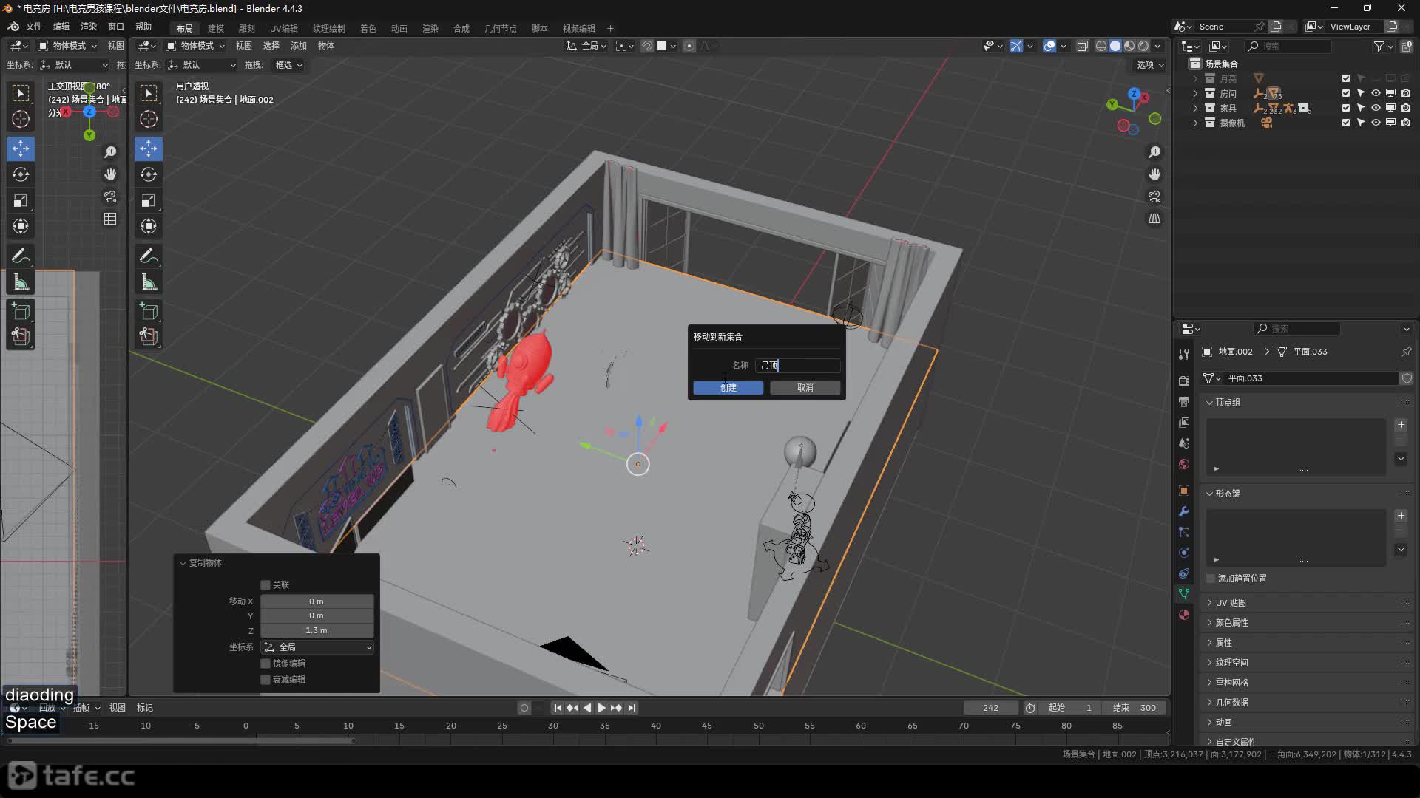Click the zoom magnifier icon in main viewport

coord(1154,152)
